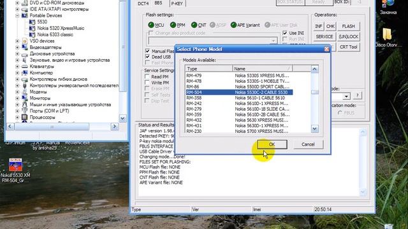This screenshot has width=408, height=229.
Task: Click the Порты (COM и LPT) icon
Action: click(x=25, y=111)
